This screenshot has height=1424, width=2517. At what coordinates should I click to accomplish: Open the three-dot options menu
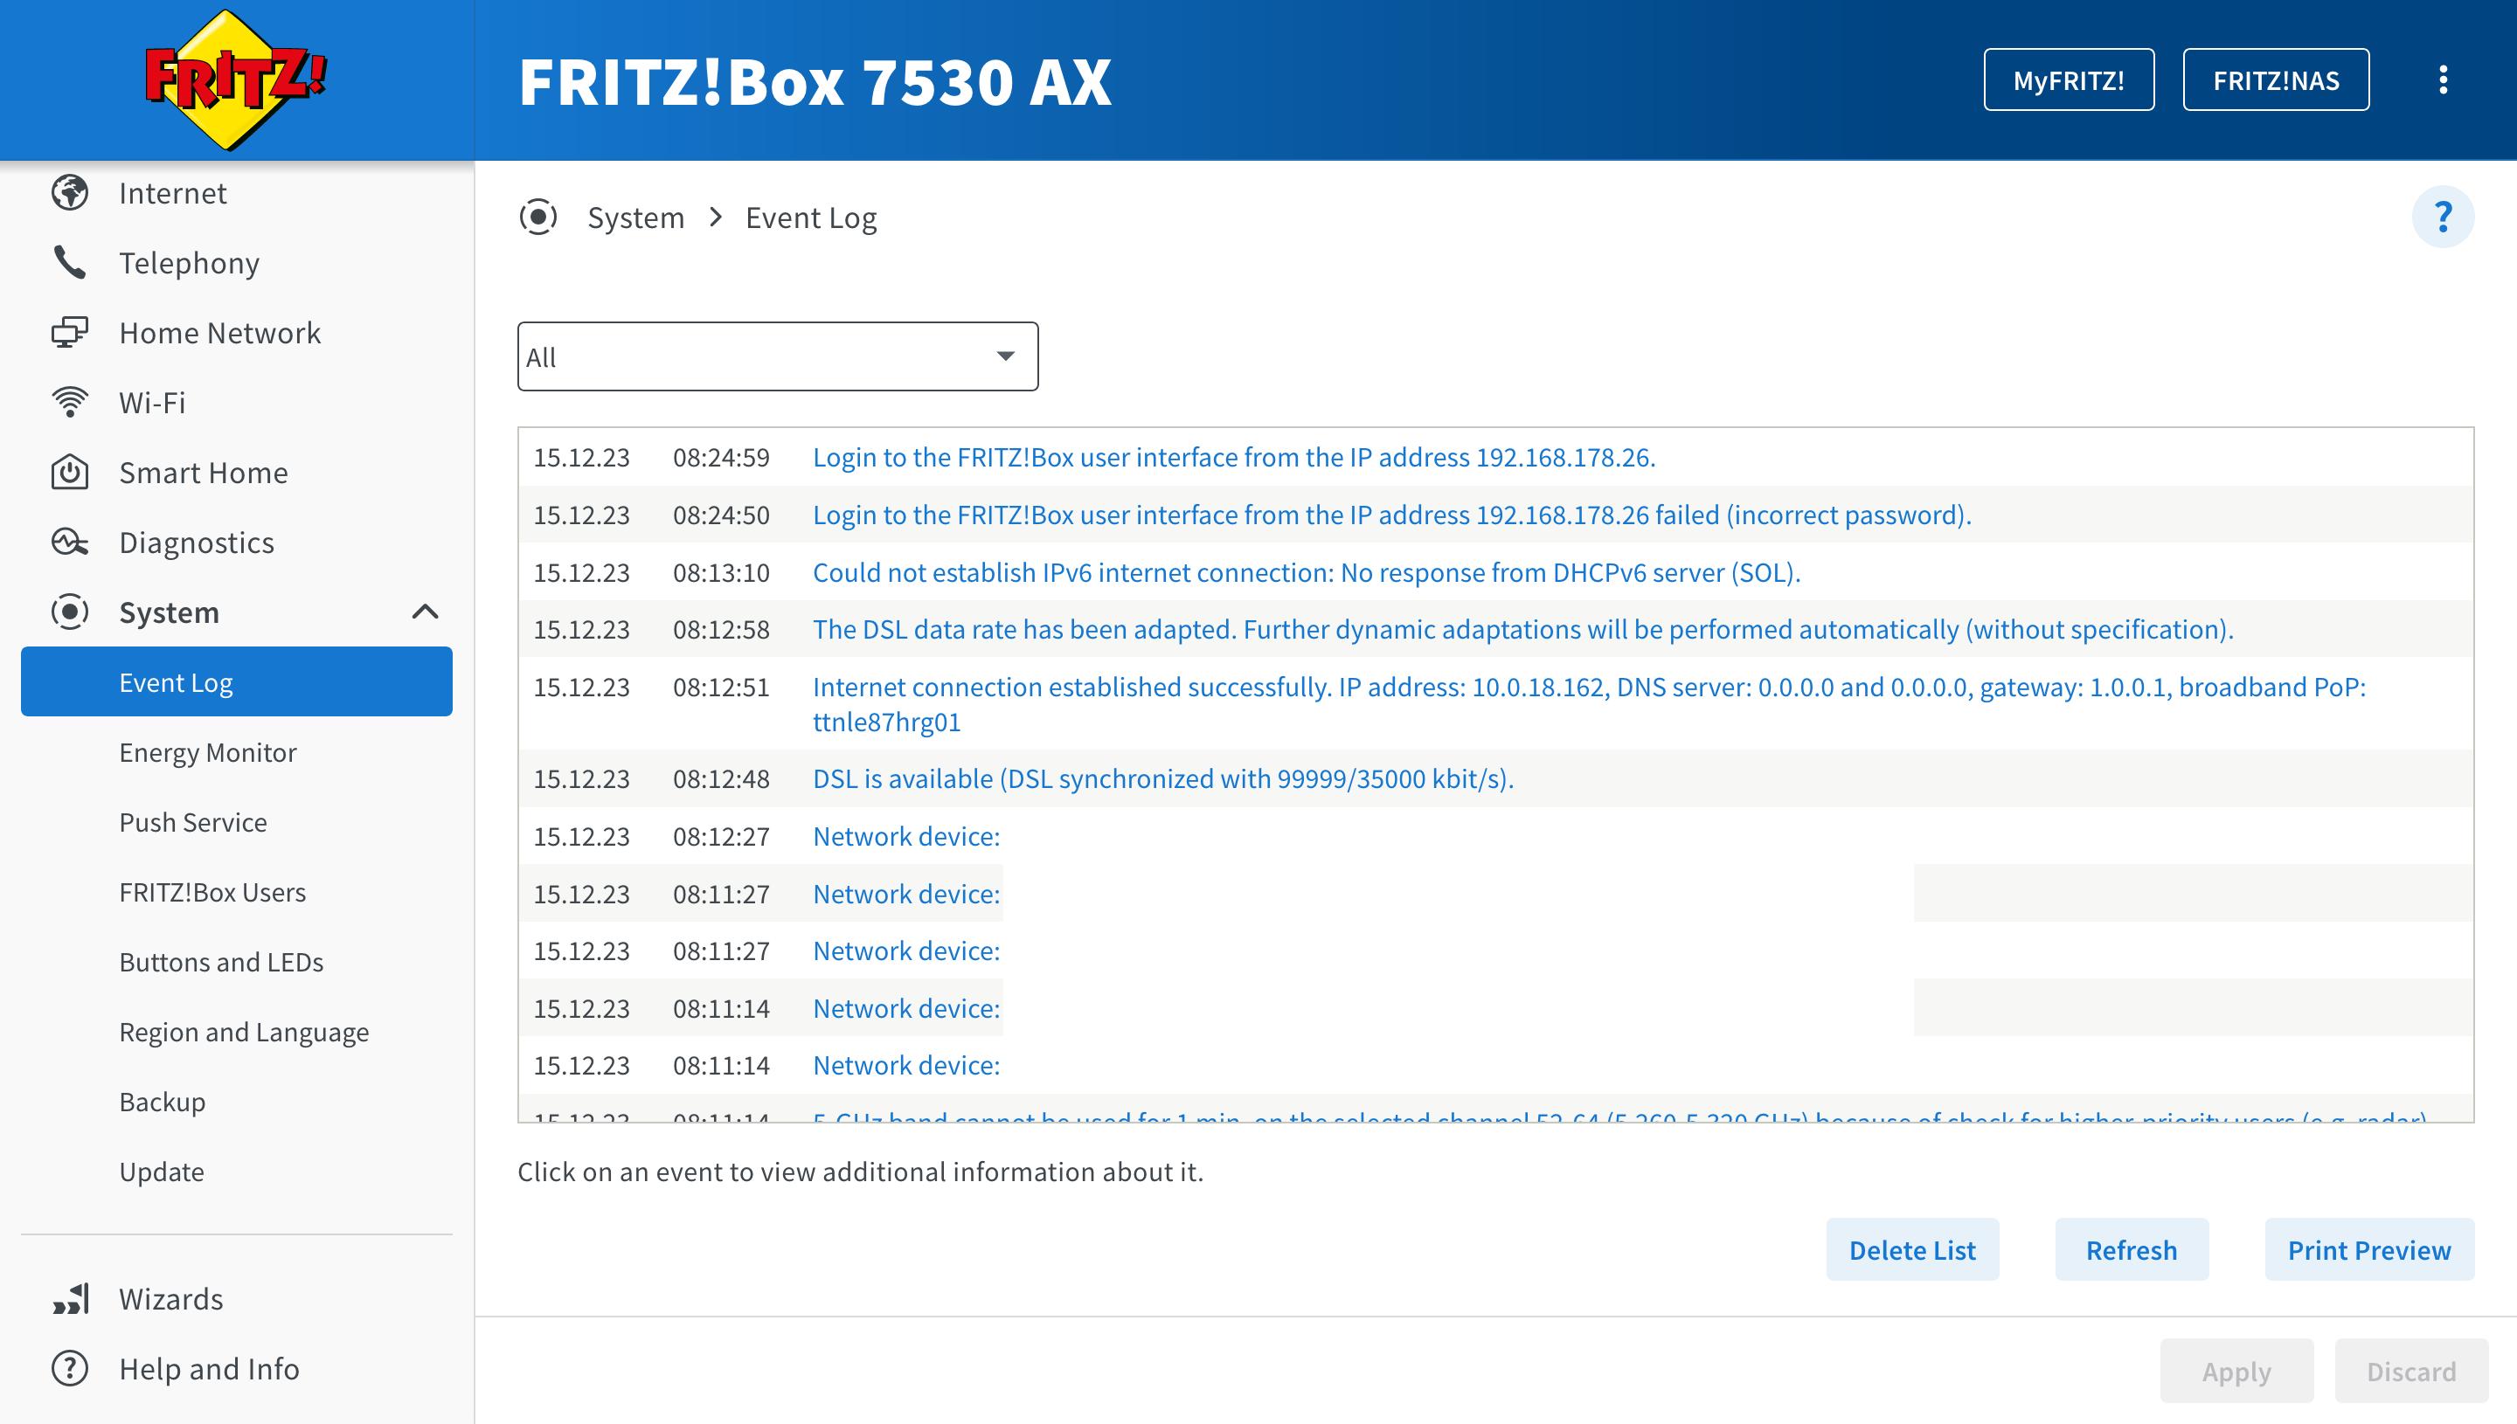coord(2443,80)
